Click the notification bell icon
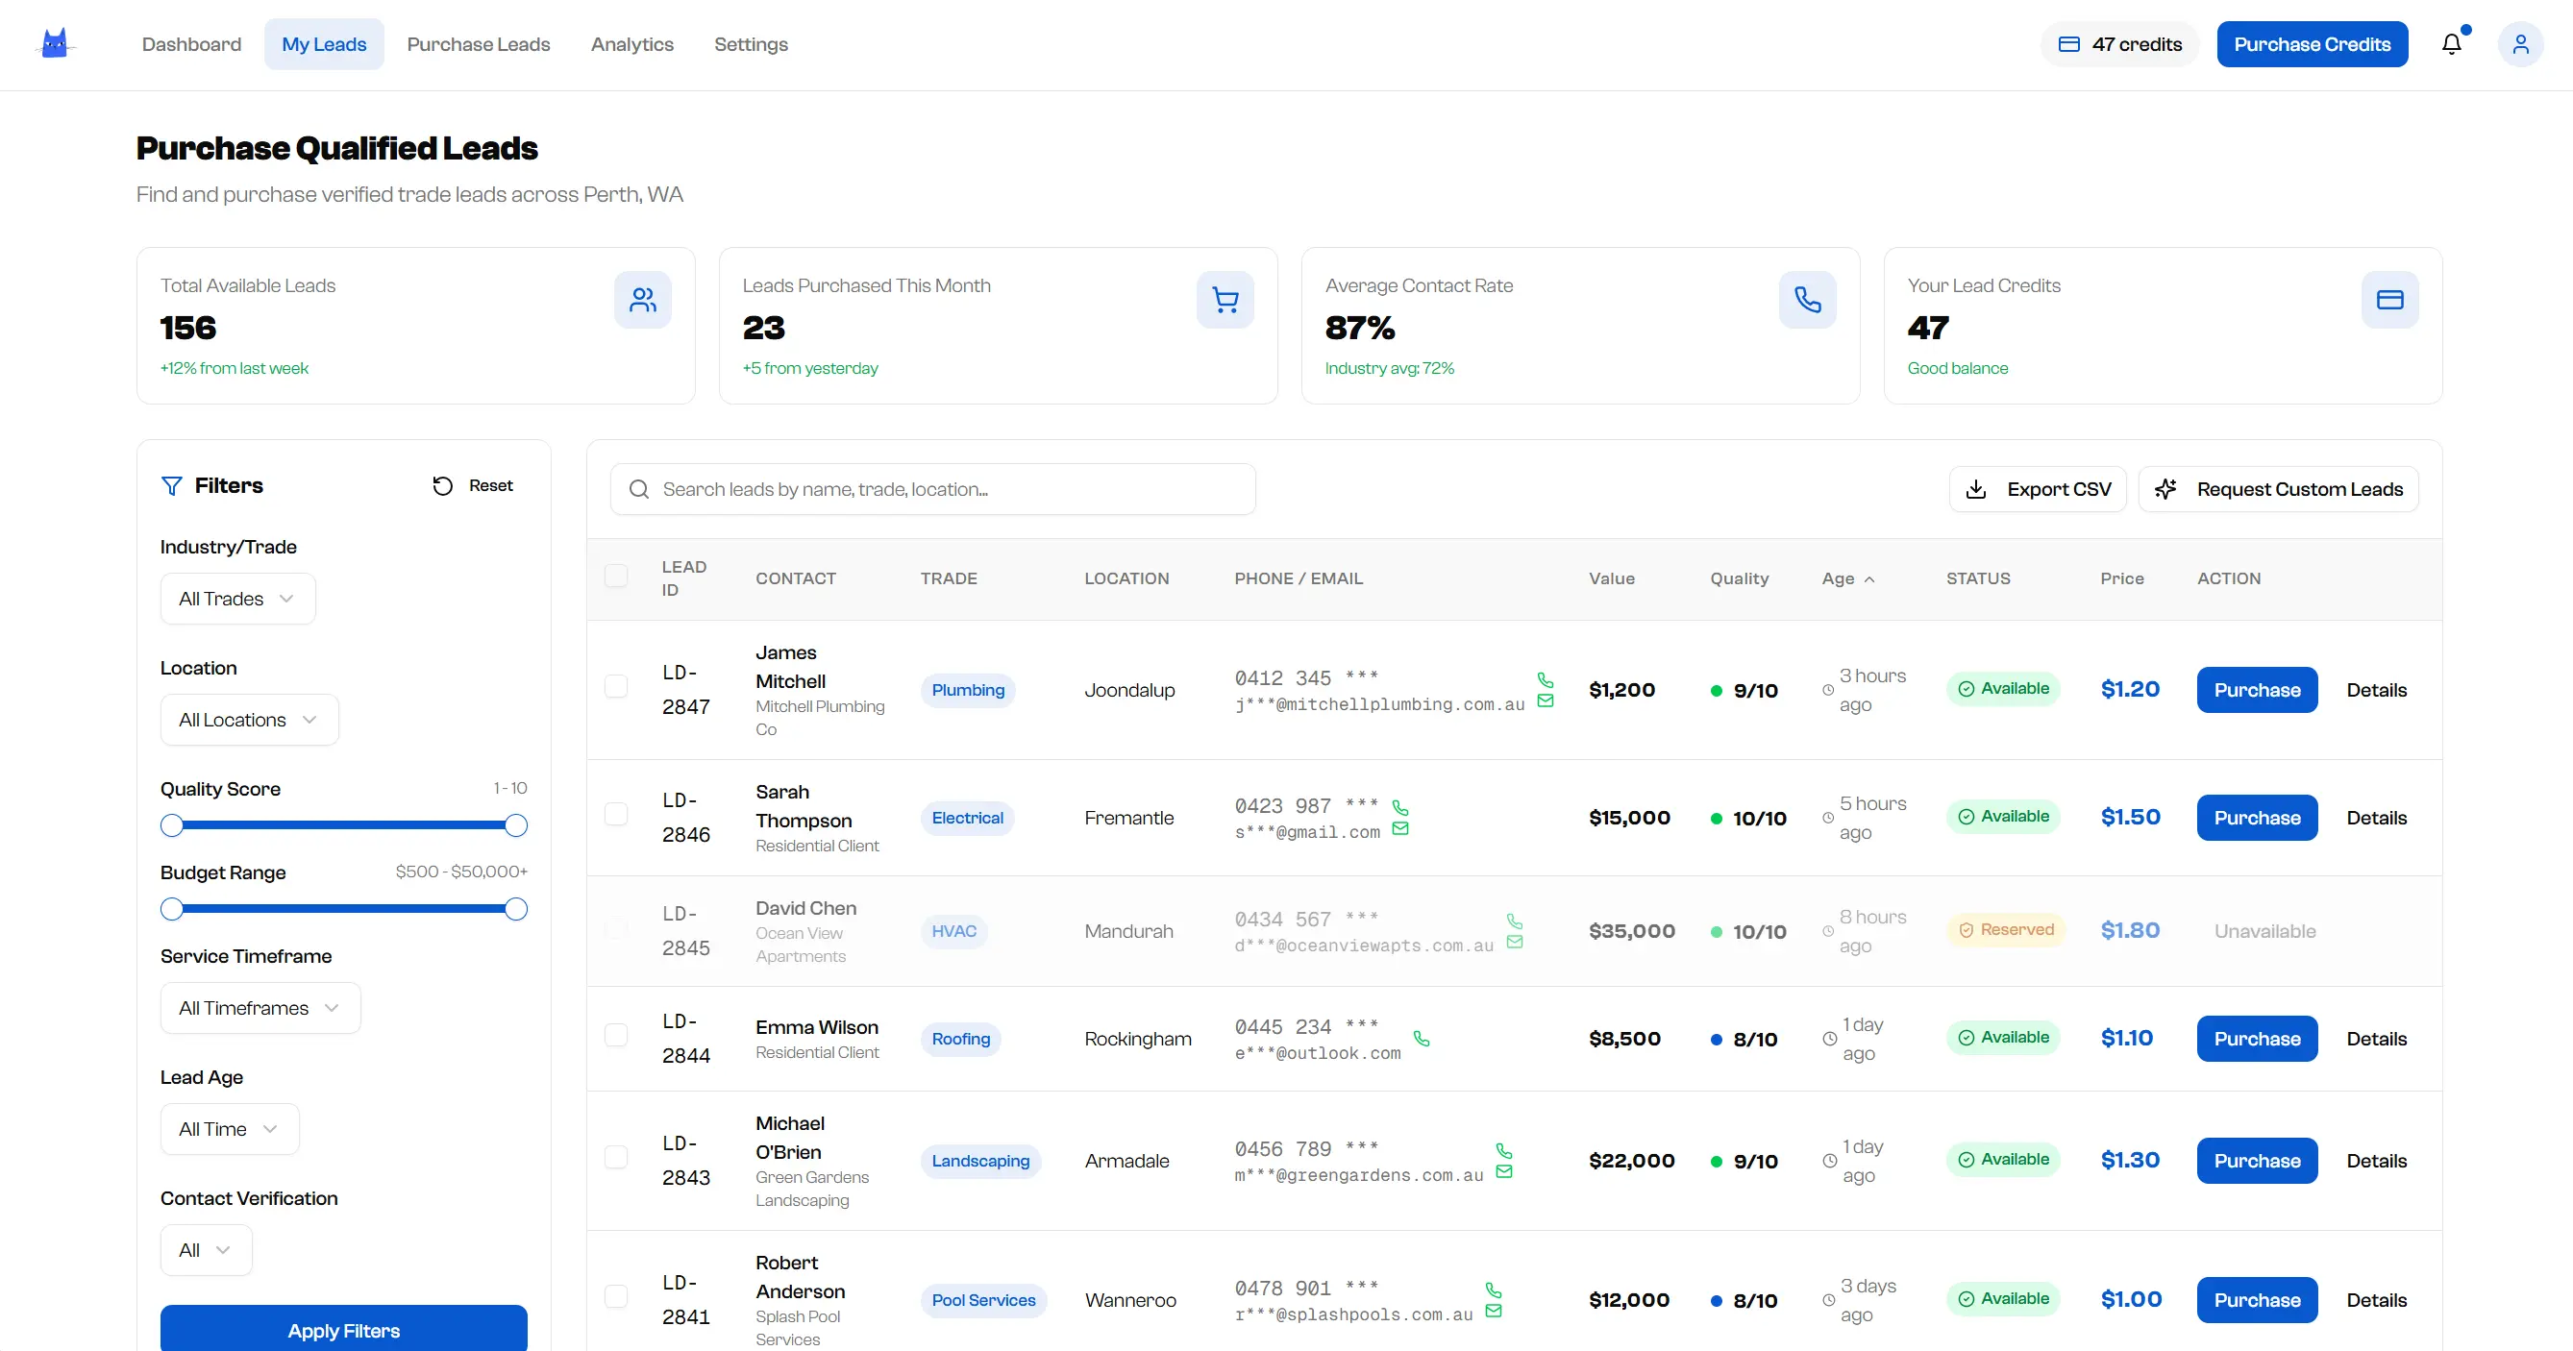Screen dimensions: 2573x1351 [x=2451, y=44]
